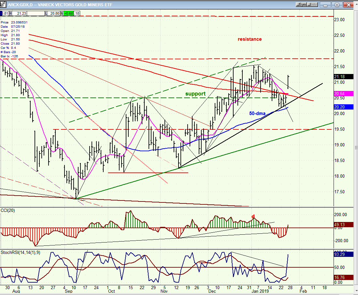The width and height of the screenshot is (358, 295).
Task: Select the CCI(20) indicator label
Action: coord(8,211)
